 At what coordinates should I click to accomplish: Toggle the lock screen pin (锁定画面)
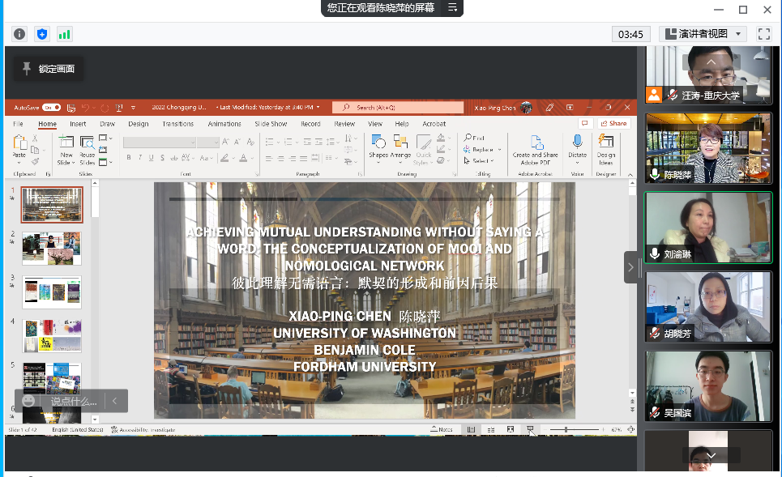(49, 69)
